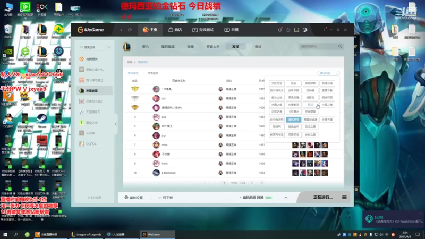425x239 pixels.
Task: Choose server 比尔吉沃特 in the list
Action: (x=277, y=119)
